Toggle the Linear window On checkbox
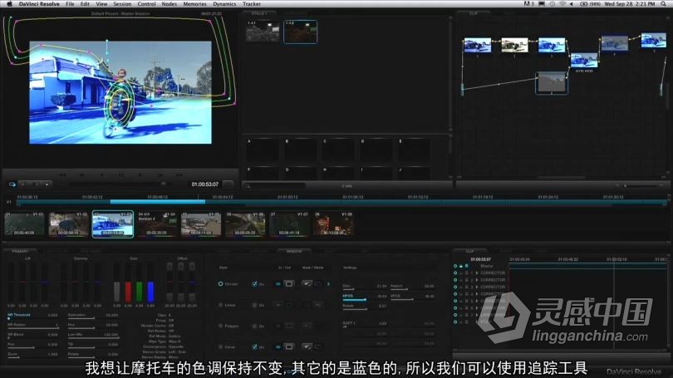The image size is (673, 378). coord(254,305)
